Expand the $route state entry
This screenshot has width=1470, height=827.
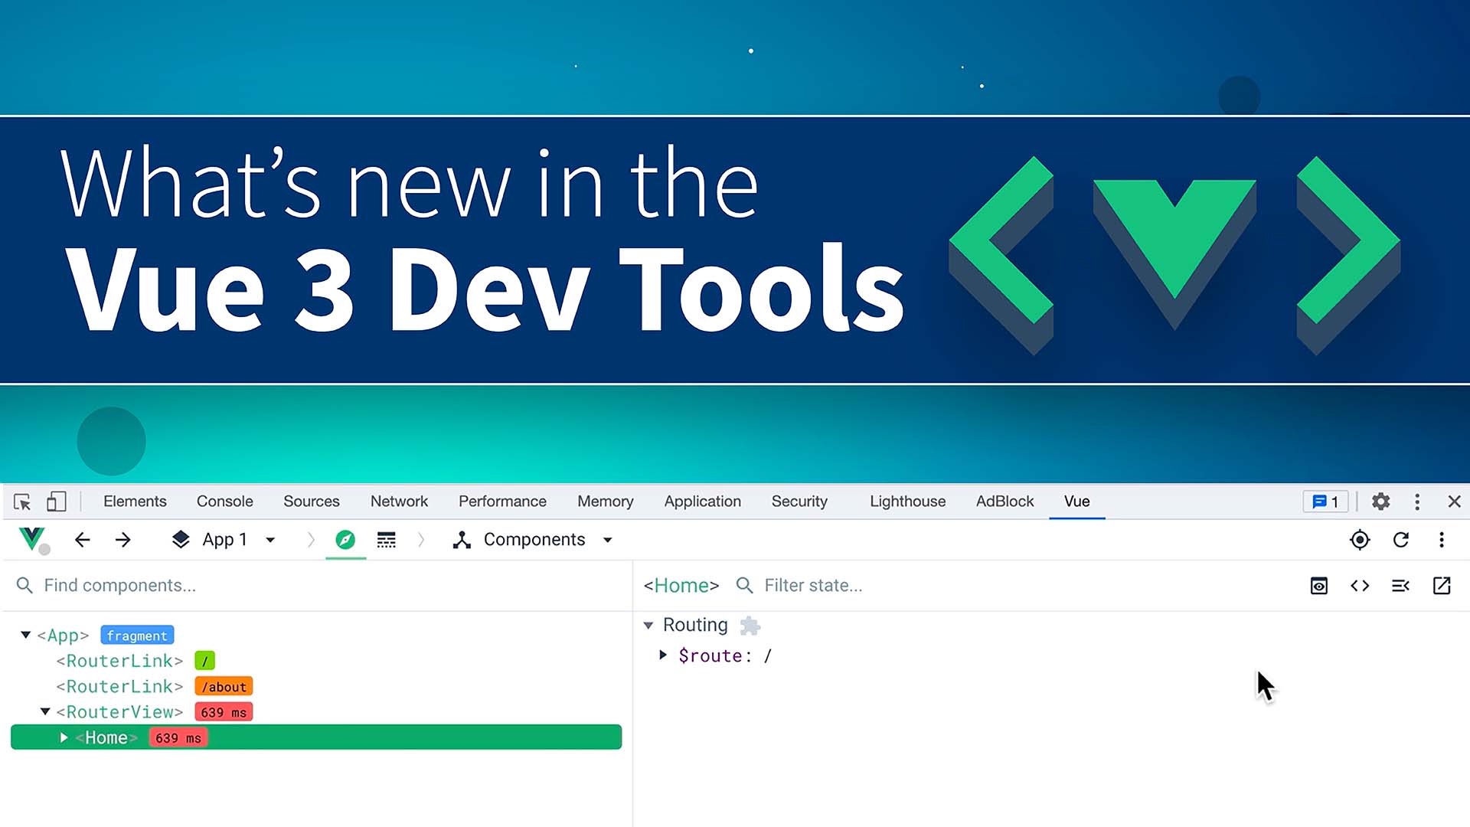[662, 655]
